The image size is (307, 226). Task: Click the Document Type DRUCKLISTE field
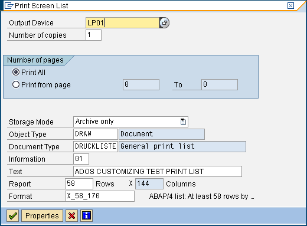(x=96, y=146)
